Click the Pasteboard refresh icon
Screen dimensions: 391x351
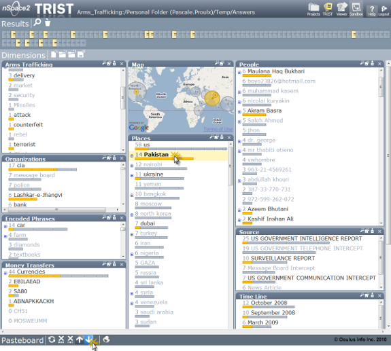(52, 339)
